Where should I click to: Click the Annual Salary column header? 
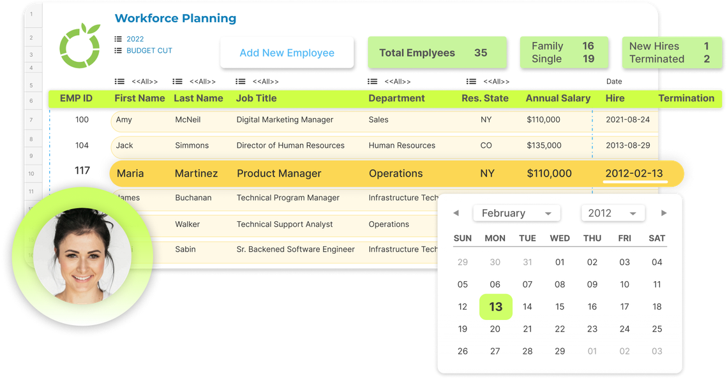point(558,98)
